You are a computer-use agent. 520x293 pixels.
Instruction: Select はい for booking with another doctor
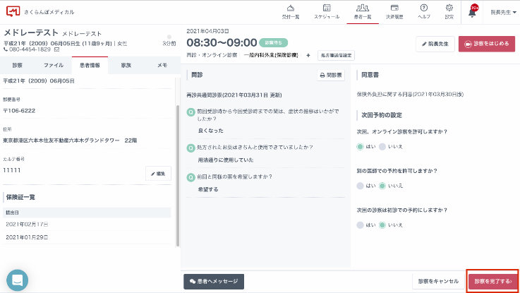(361, 185)
